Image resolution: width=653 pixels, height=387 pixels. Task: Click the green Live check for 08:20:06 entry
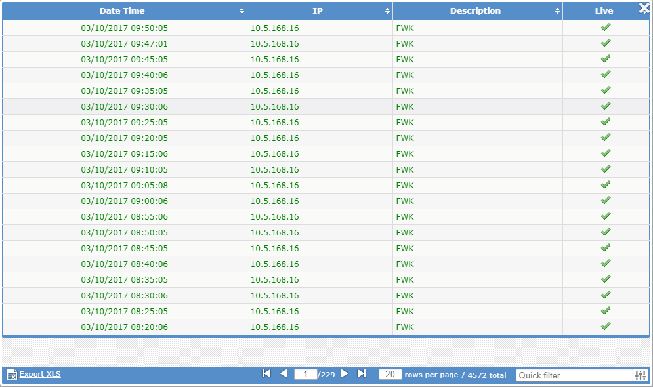coord(605,326)
